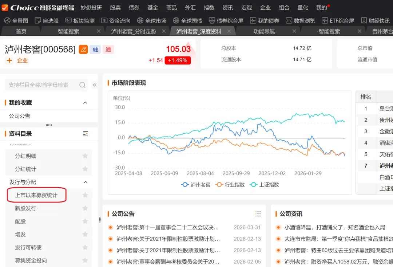
Task: Click the search magnifier icon
Action: (82, 85)
